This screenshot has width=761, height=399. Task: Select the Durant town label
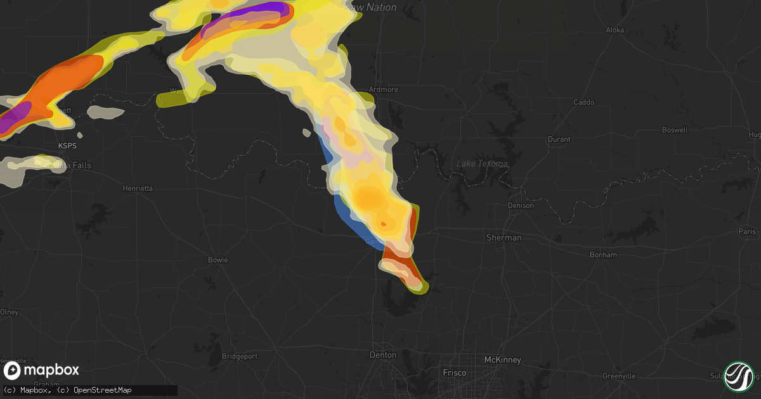[x=558, y=139]
